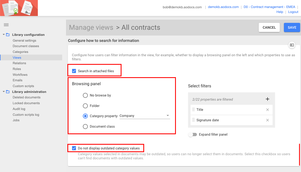The height and width of the screenshot is (172, 301).
Task: Collapse the Library administration section
Action: [4, 92]
